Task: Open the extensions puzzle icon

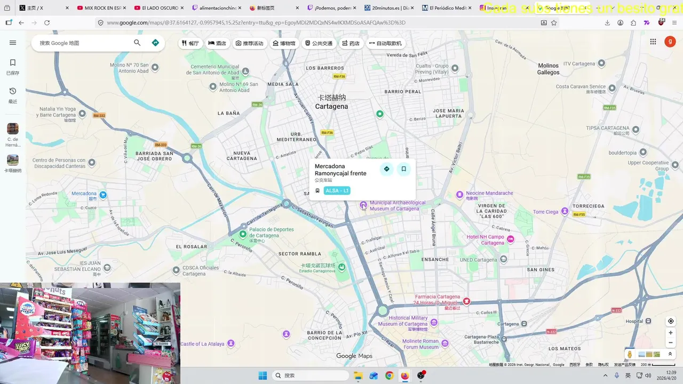Action: [x=633, y=22]
